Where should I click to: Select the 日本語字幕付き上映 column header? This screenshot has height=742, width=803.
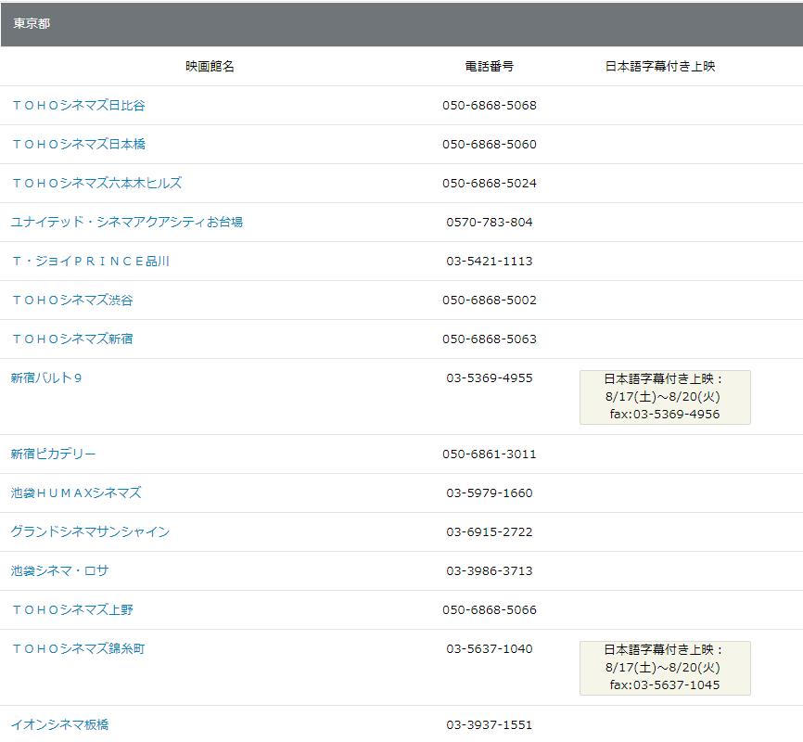[659, 66]
